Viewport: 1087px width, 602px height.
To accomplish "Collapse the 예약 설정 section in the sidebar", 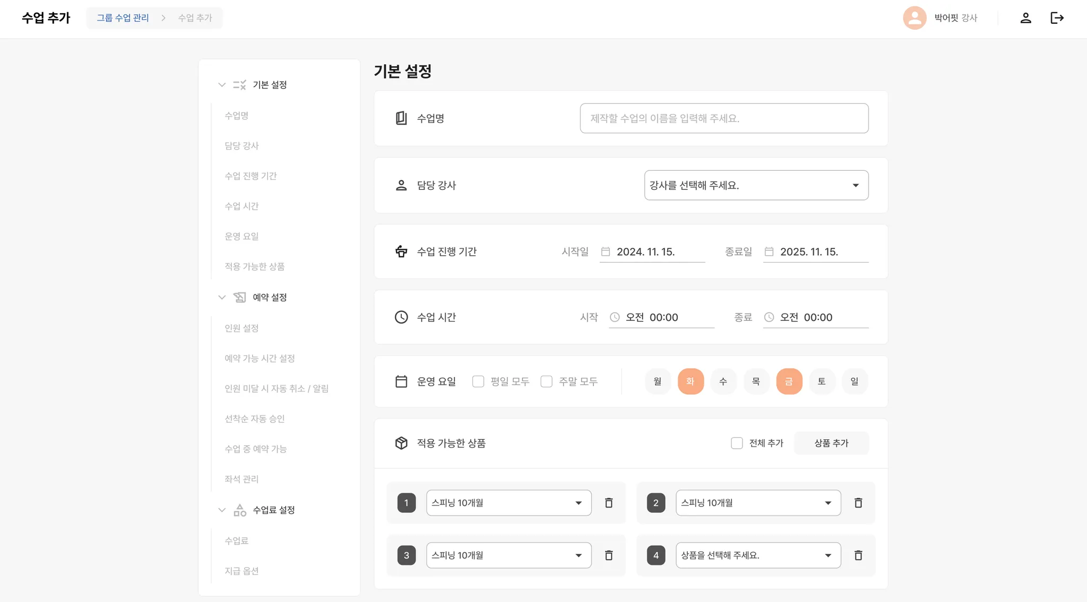I will (x=222, y=297).
